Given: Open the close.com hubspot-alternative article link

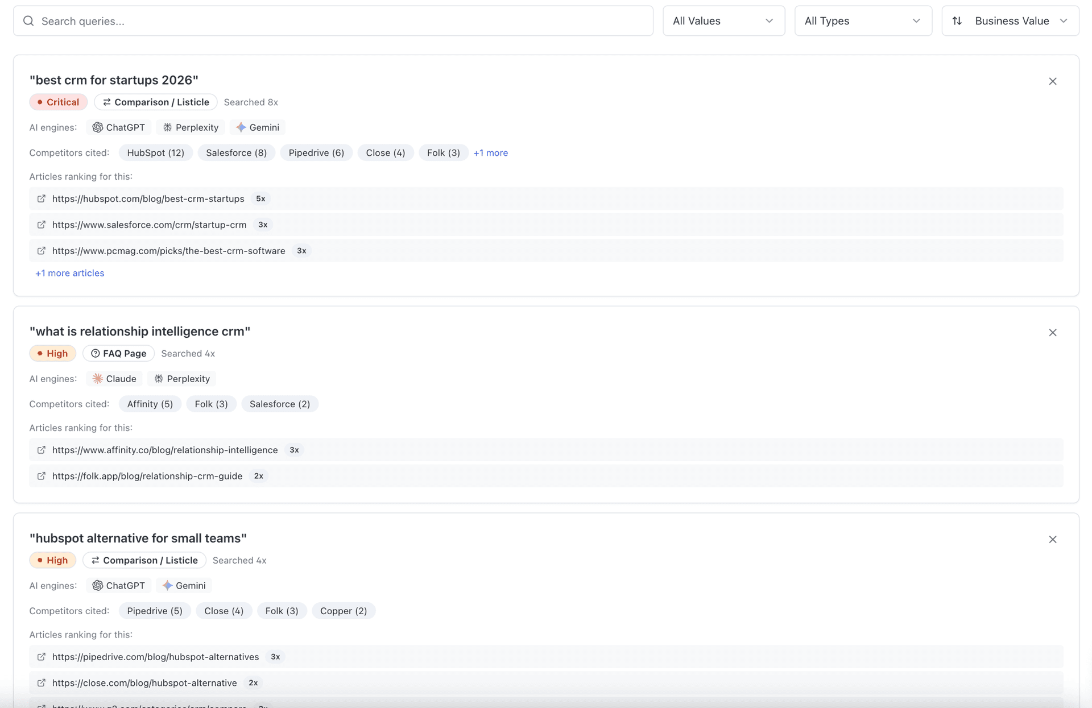Looking at the screenshot, I should tap(144, 683).
